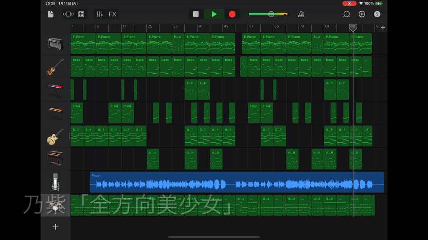Select the bass guitar track icon

[55, 67]
